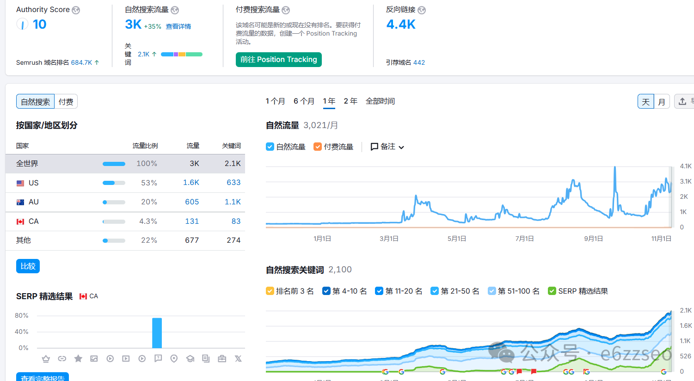This screenshot has height=381, width=694.
Task: Click the star reviews icon in SERP features
Action: coord(78,359)
